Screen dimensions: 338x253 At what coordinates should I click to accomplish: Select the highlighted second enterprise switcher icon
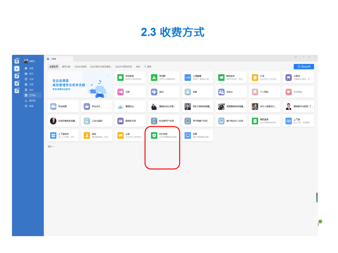click(x=17, y=69)
